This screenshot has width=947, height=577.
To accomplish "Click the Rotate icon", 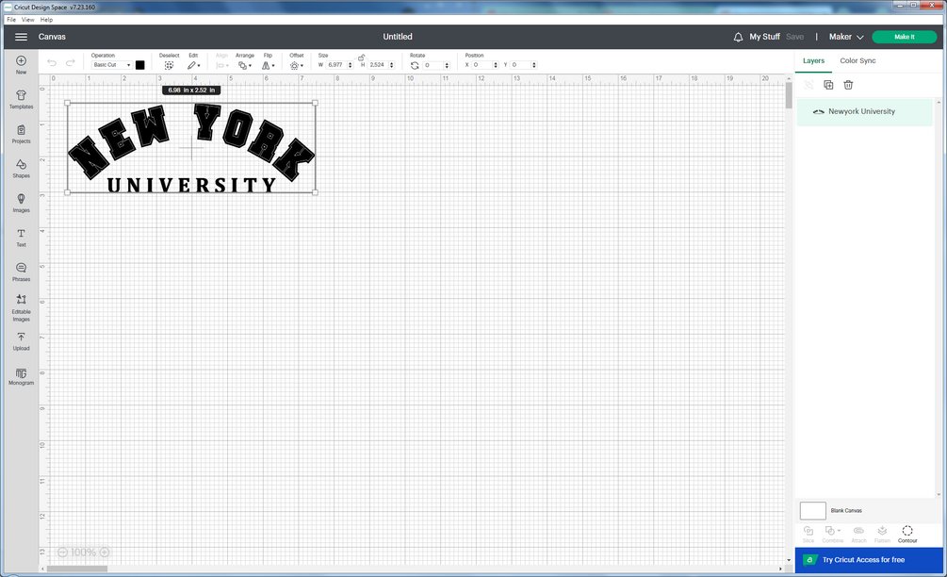I will [x=415, y=65].
